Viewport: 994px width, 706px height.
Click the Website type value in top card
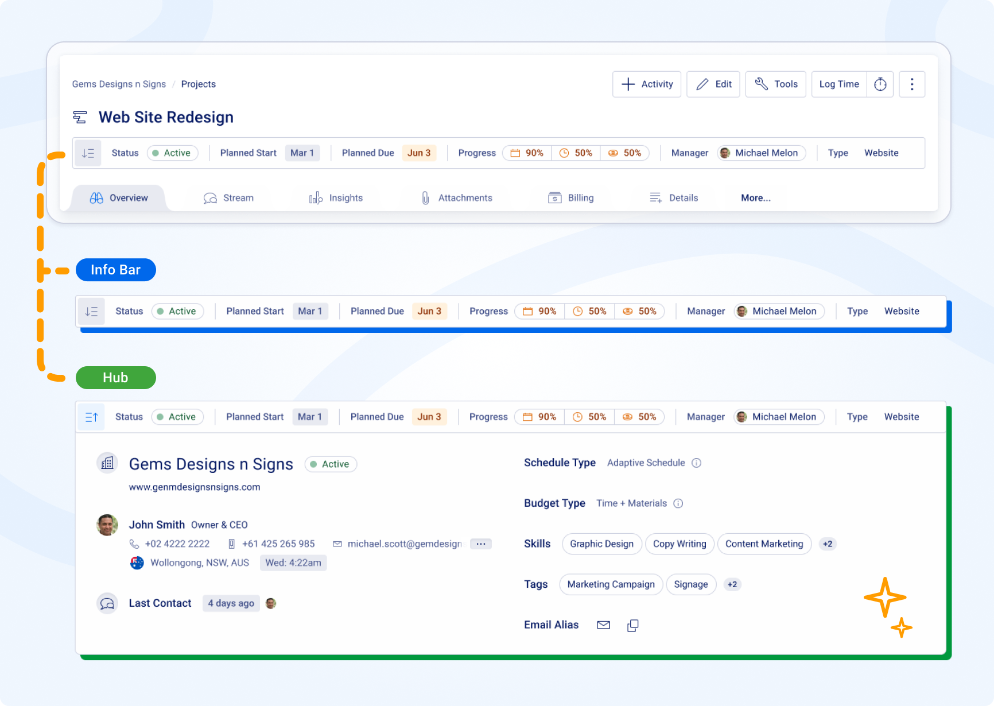pyautogui.click(x=882, y=153)
